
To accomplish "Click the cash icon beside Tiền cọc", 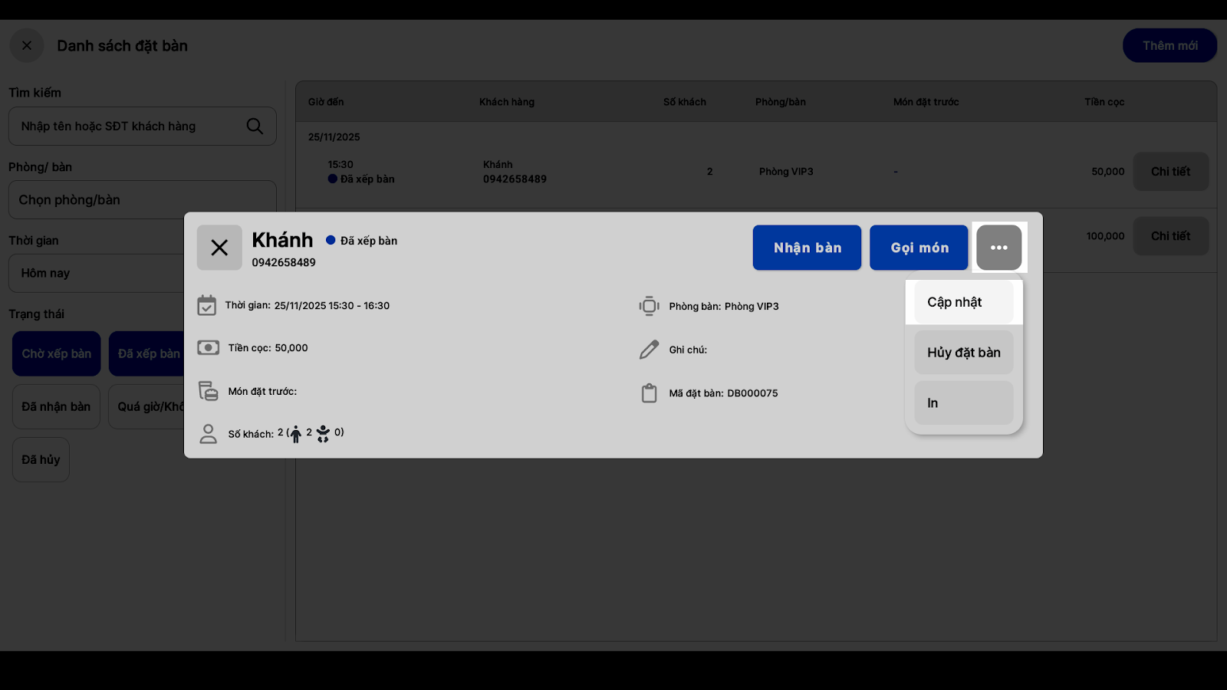I will pyautogui.click(x=208, y=348).
